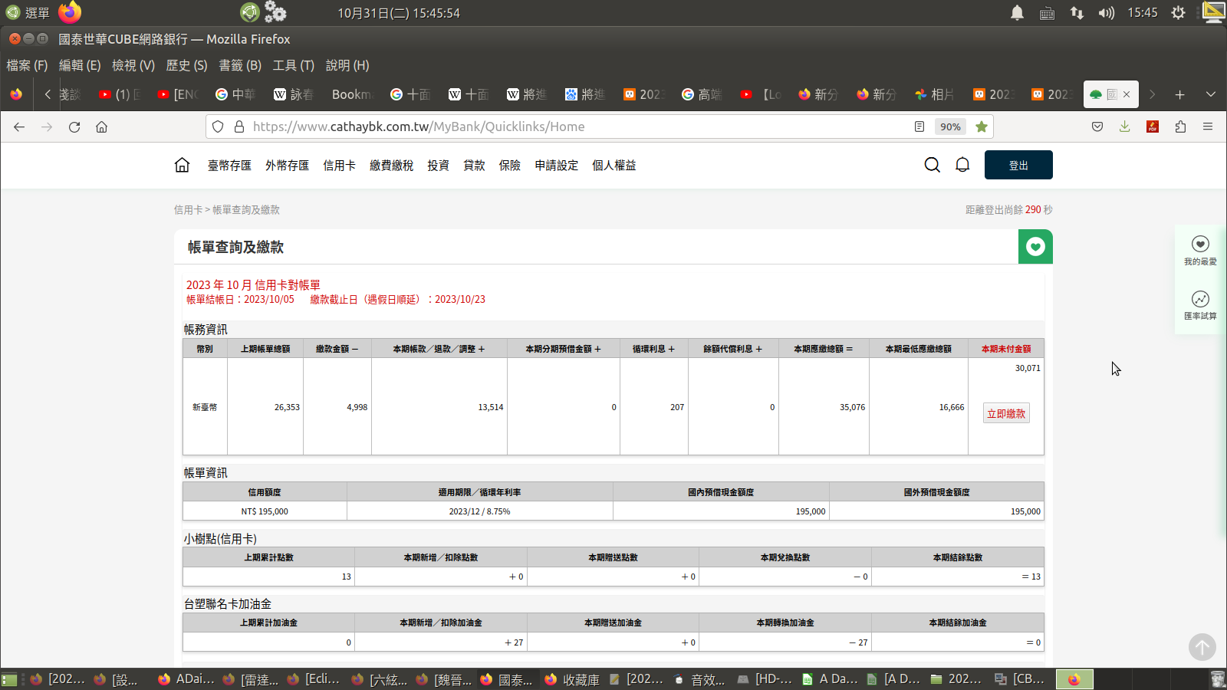The width and height of the screenshot is (1227, 690).
Task: Open the 檔案 (F) menu
Action: pos(27,65)
